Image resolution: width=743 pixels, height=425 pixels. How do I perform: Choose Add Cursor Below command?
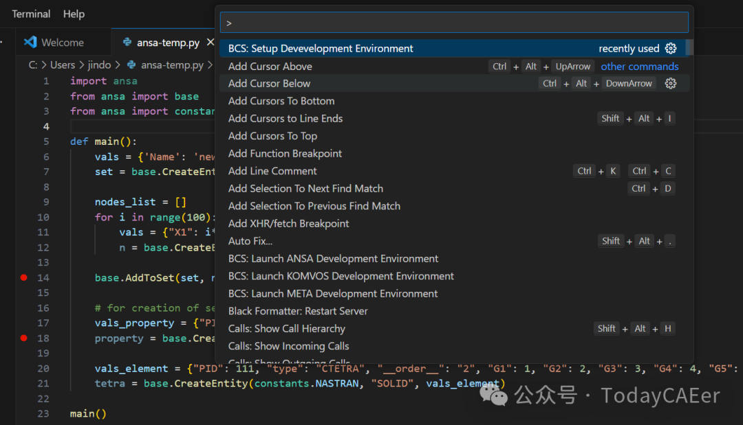point(453,83)
